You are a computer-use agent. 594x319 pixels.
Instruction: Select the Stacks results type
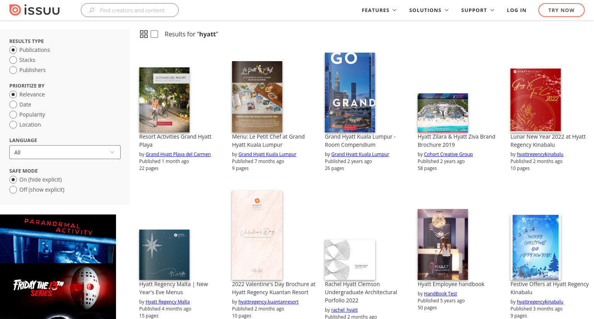13,60
